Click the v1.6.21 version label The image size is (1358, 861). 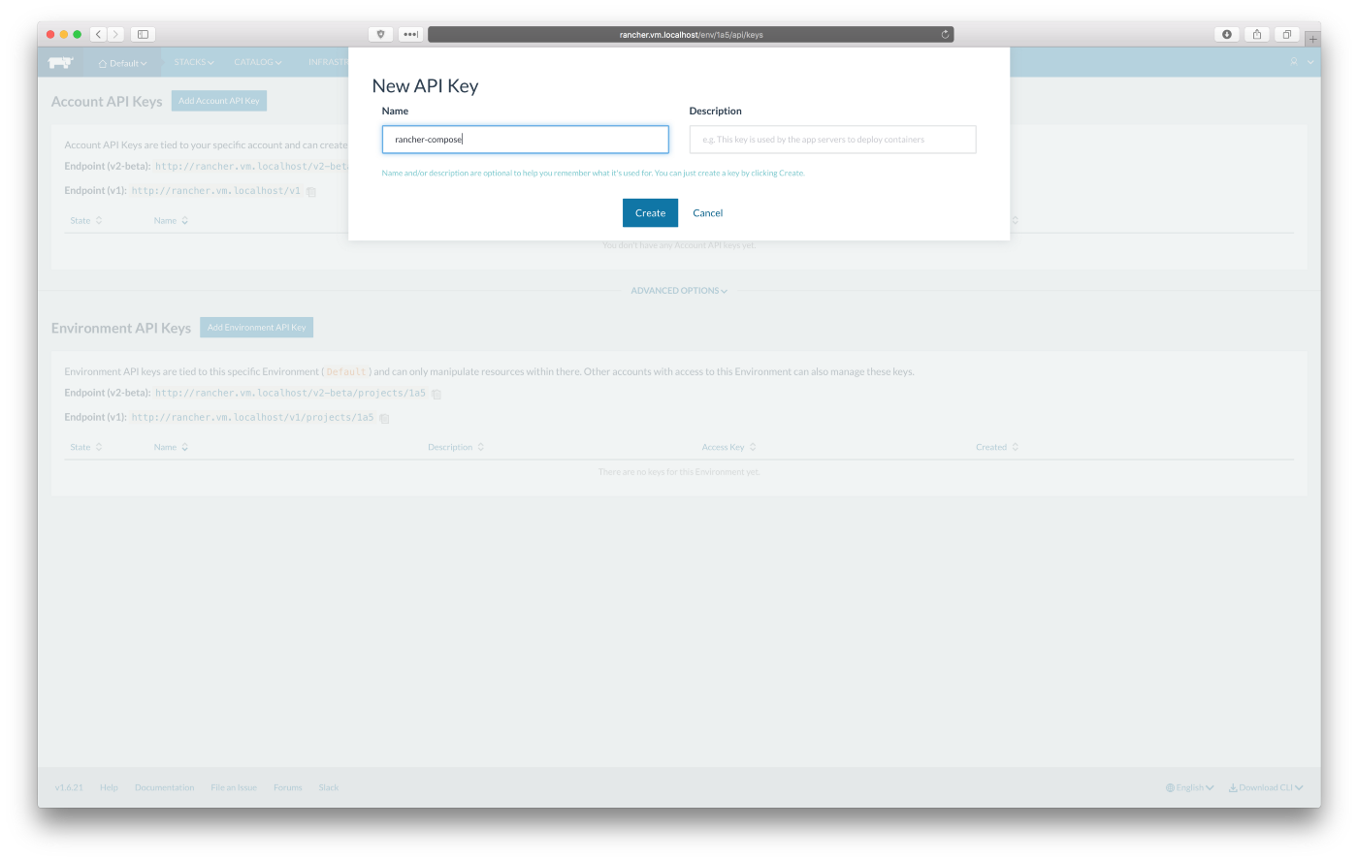point(69,787)
